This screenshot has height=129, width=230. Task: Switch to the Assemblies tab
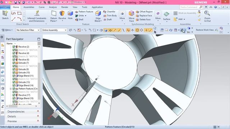(x=29, y=7)
